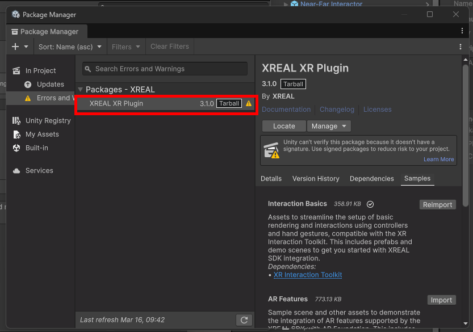Click the XREAL XR Plugin heading
The height and width of the screenshot is (332, 473).
point(305,68)
